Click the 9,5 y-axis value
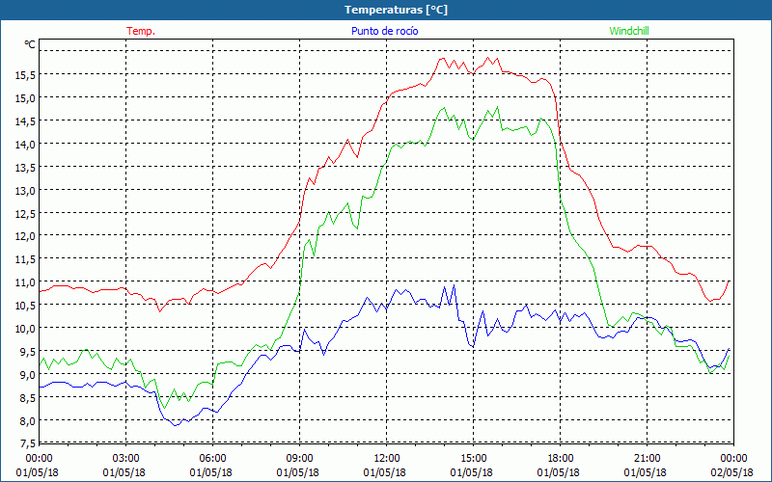 28,352
